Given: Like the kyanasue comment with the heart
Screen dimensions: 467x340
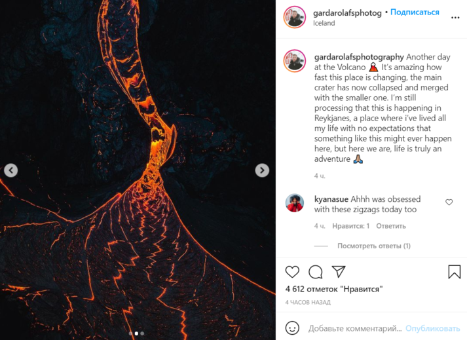Looking at the screenshot, I should click(x=449, y=202).
